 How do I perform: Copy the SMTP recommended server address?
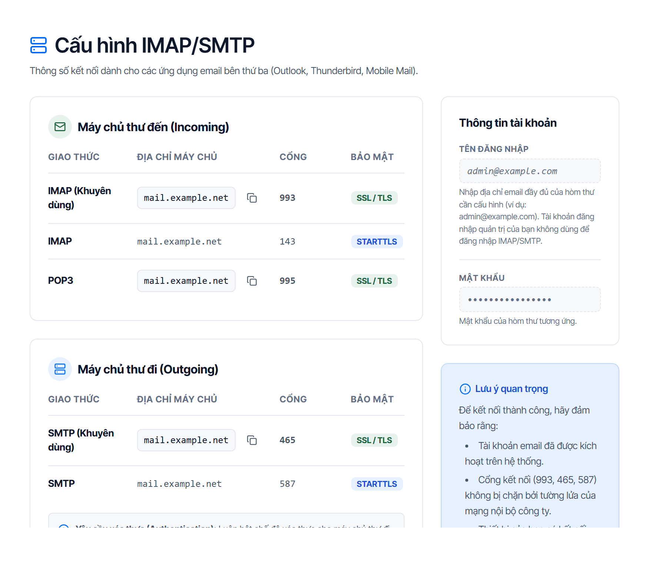[x=252, y=440]
